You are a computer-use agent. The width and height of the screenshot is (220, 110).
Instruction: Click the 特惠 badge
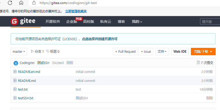79,19
